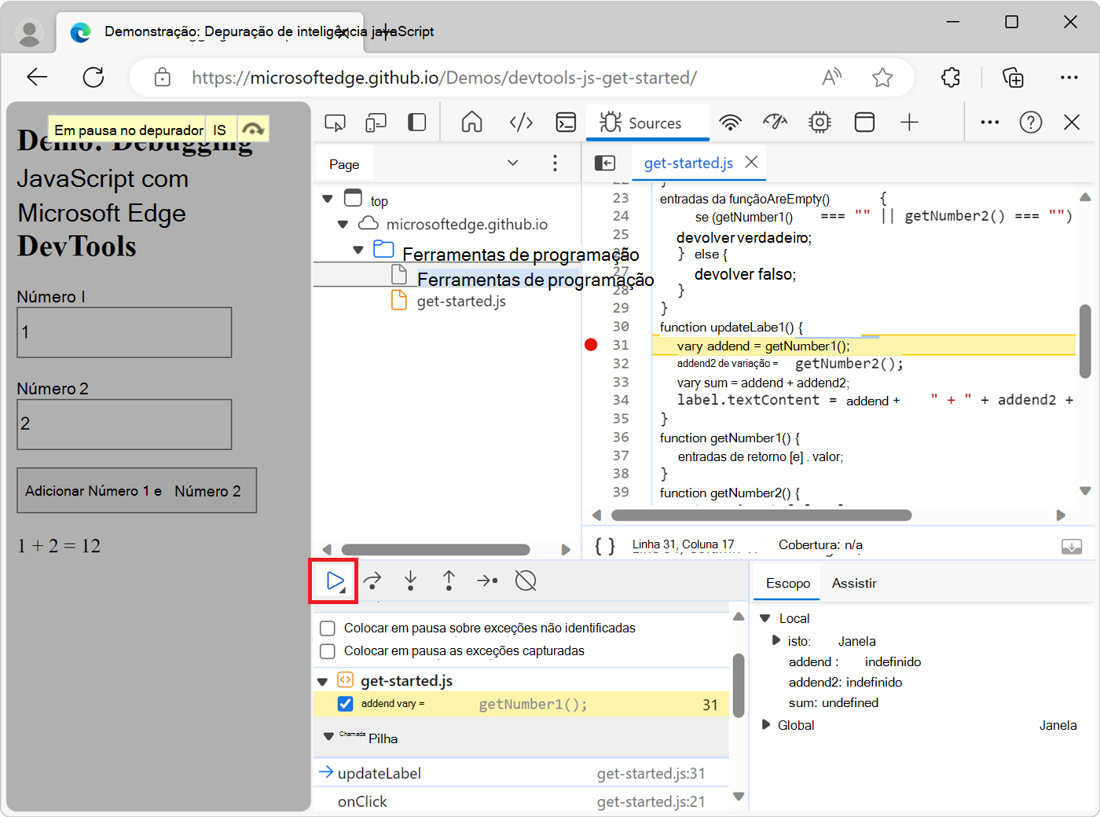Expand the Global scope section
The width and height of the screenshot is (1100, 817).
pyautogui.click(x=766, y=725)
